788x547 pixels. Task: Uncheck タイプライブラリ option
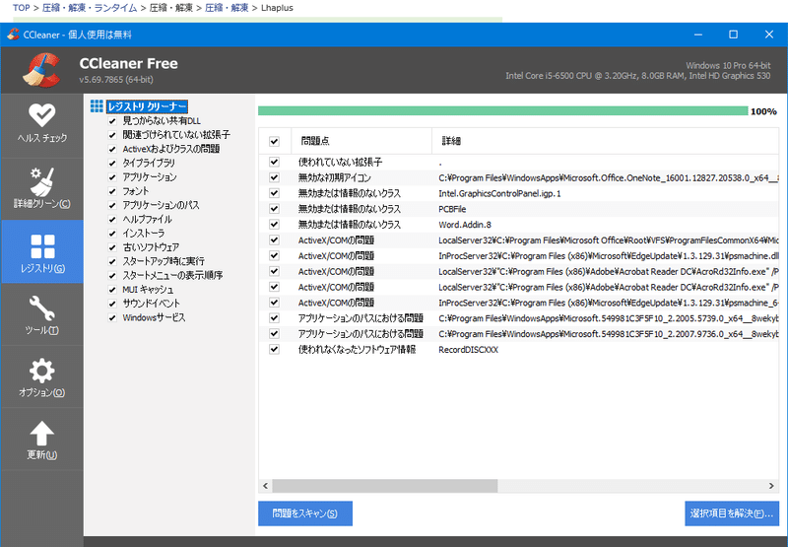click(112, 164)
